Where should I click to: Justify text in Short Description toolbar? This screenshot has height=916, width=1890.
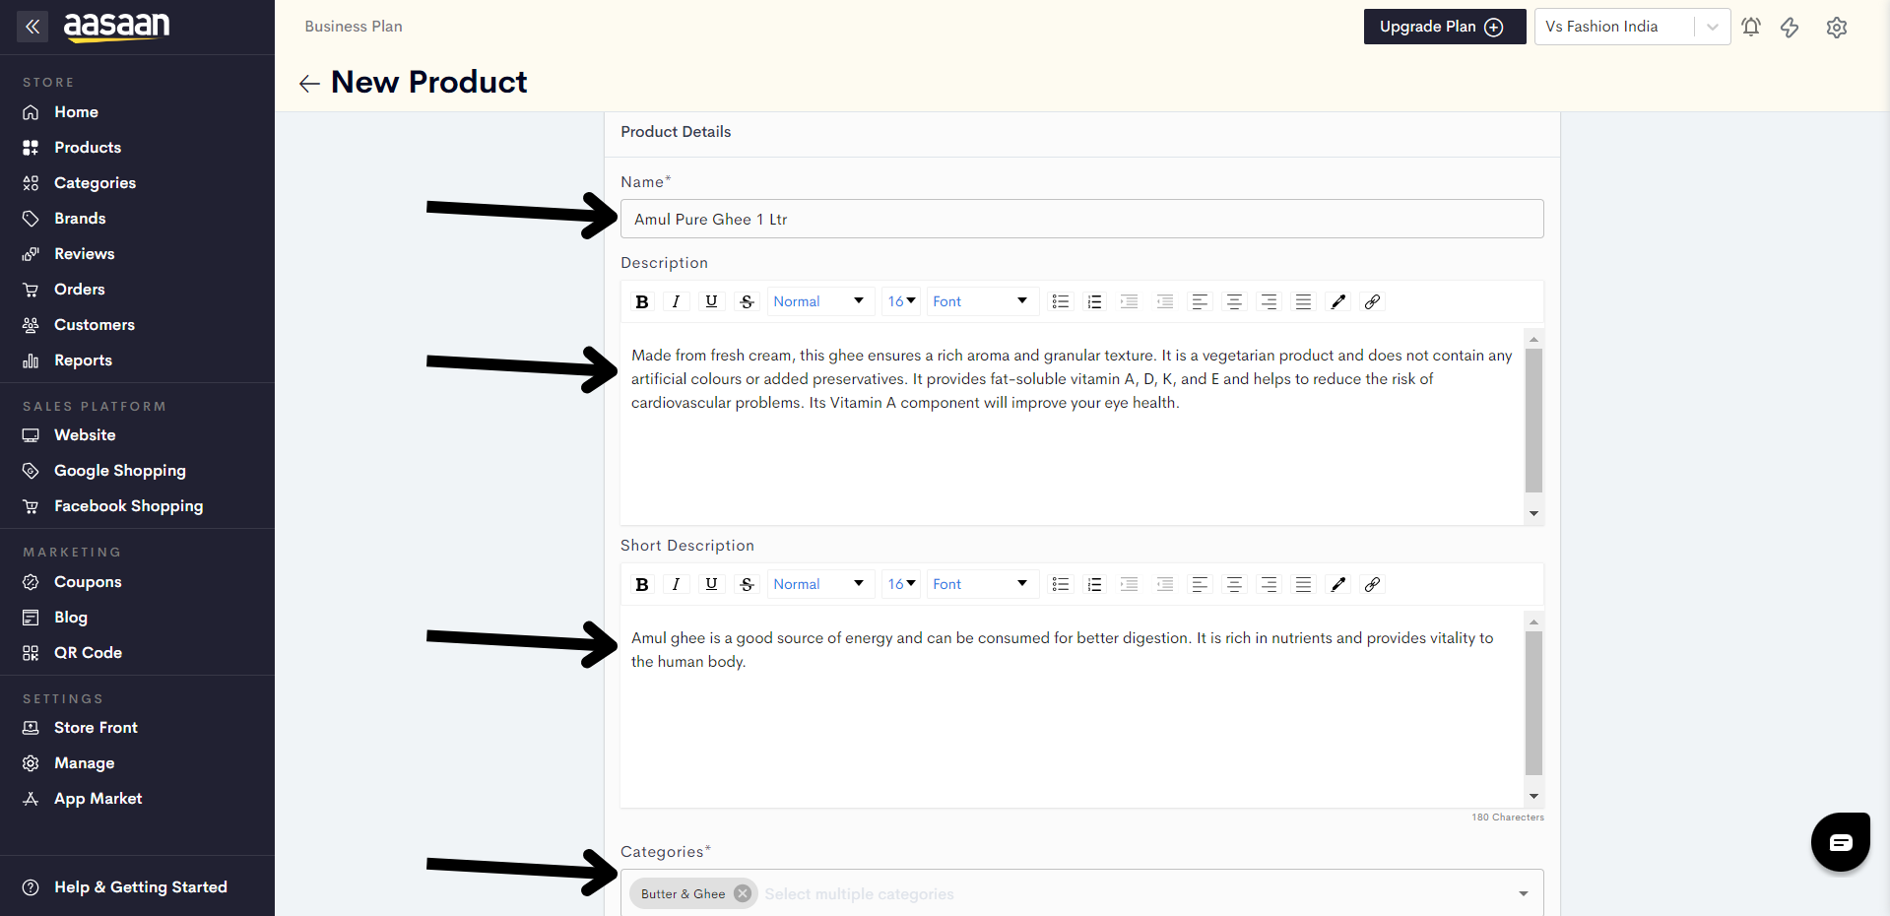click(x=1303, y=584)
